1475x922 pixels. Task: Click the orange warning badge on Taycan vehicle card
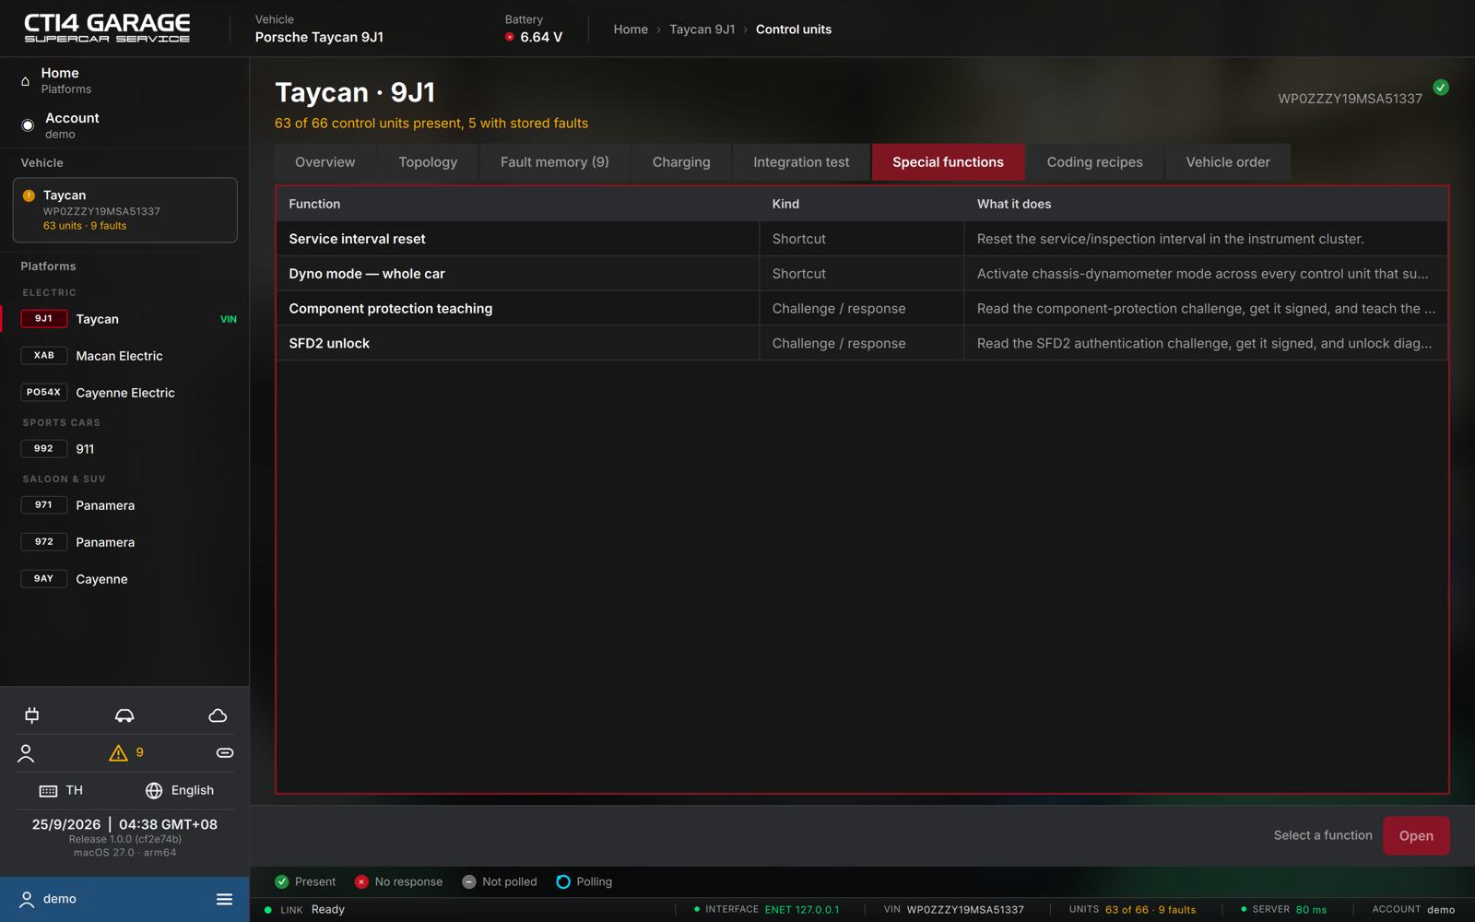(29, 195)
